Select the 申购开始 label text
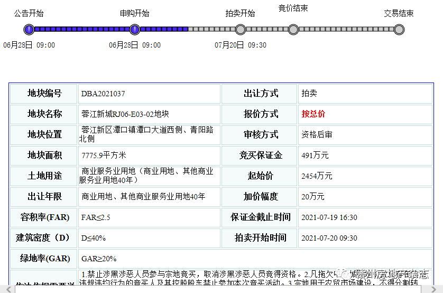Screen dimensions: 443x293 pyautogui.click(x=134, y=13)
